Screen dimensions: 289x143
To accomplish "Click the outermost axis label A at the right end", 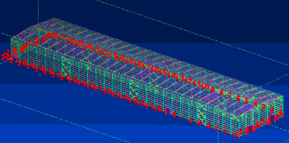I will [281, 113].
